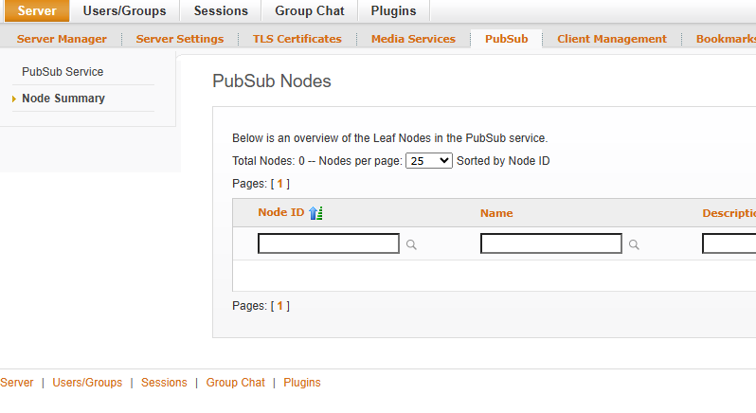Open the Server Manager subtab
The image size is (756, 413).
(x=62, y=39)
